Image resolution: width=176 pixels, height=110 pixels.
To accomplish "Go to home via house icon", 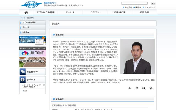I will point(26,12).
